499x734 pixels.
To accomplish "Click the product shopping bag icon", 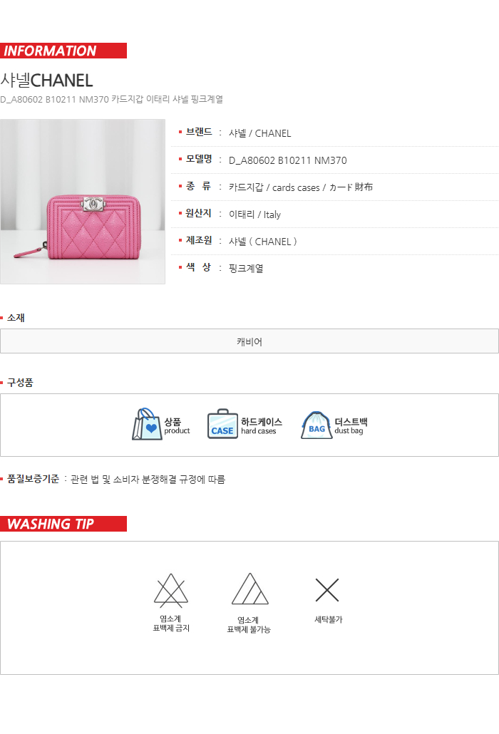I will coord(147,424).
